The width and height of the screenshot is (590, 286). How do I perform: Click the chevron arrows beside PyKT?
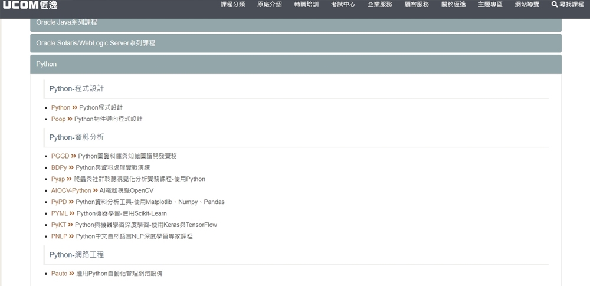click(x=70, y=225)
